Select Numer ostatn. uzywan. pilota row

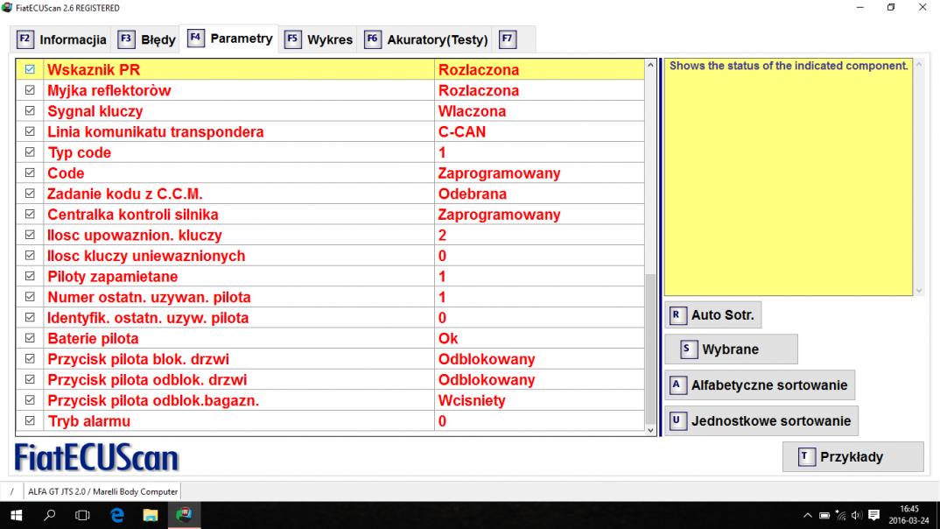330,297
